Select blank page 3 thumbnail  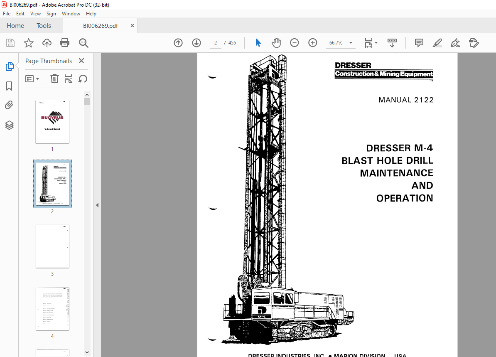tap(52, 246)
